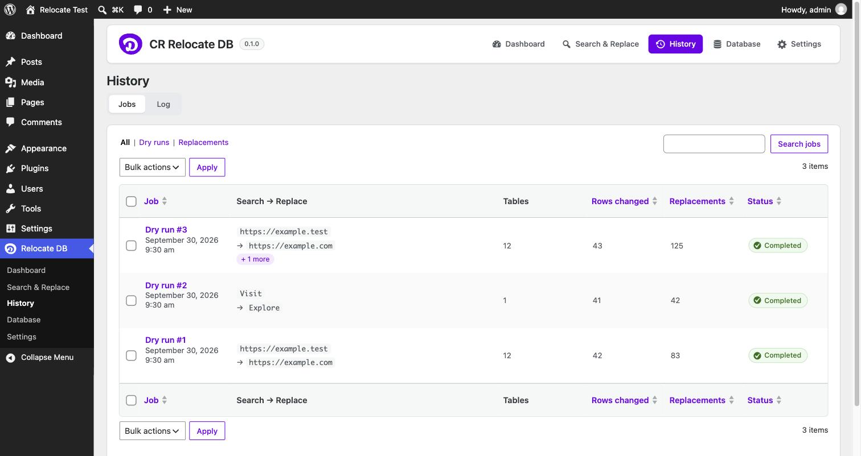Click the CR Relocate DB logo
Viewport: 861px width, 456px height.
[x=130, y=44]
